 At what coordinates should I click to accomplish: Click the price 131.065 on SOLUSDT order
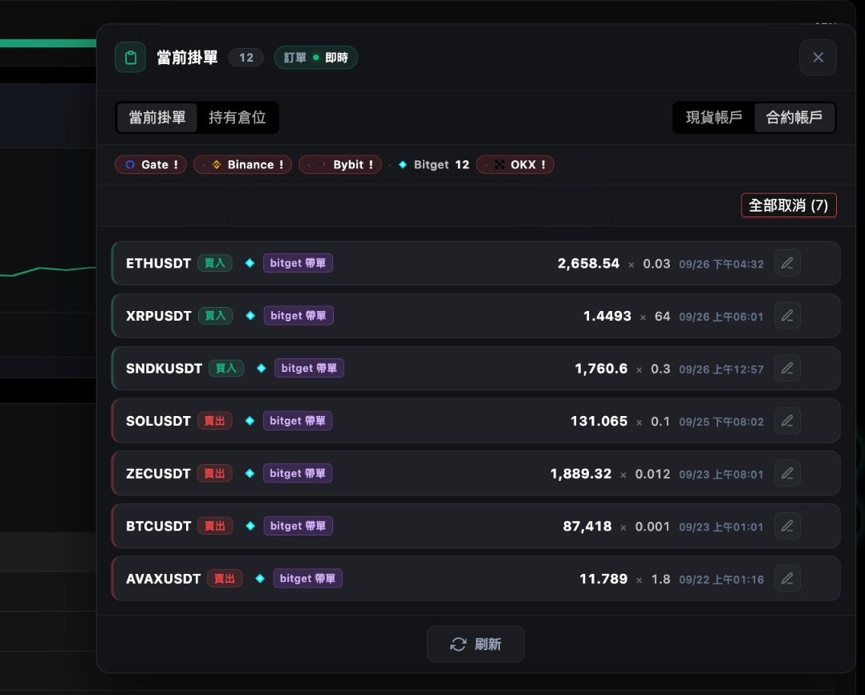coord(599,421)
